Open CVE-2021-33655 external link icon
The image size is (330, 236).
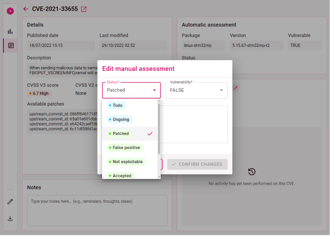pos(84,9)
